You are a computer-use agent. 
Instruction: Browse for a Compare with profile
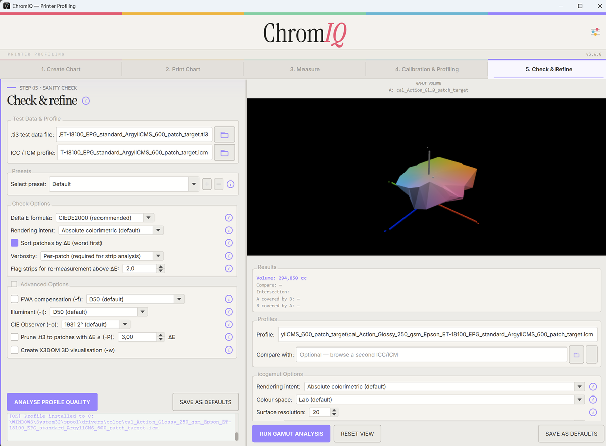click(x=576, y=355)
